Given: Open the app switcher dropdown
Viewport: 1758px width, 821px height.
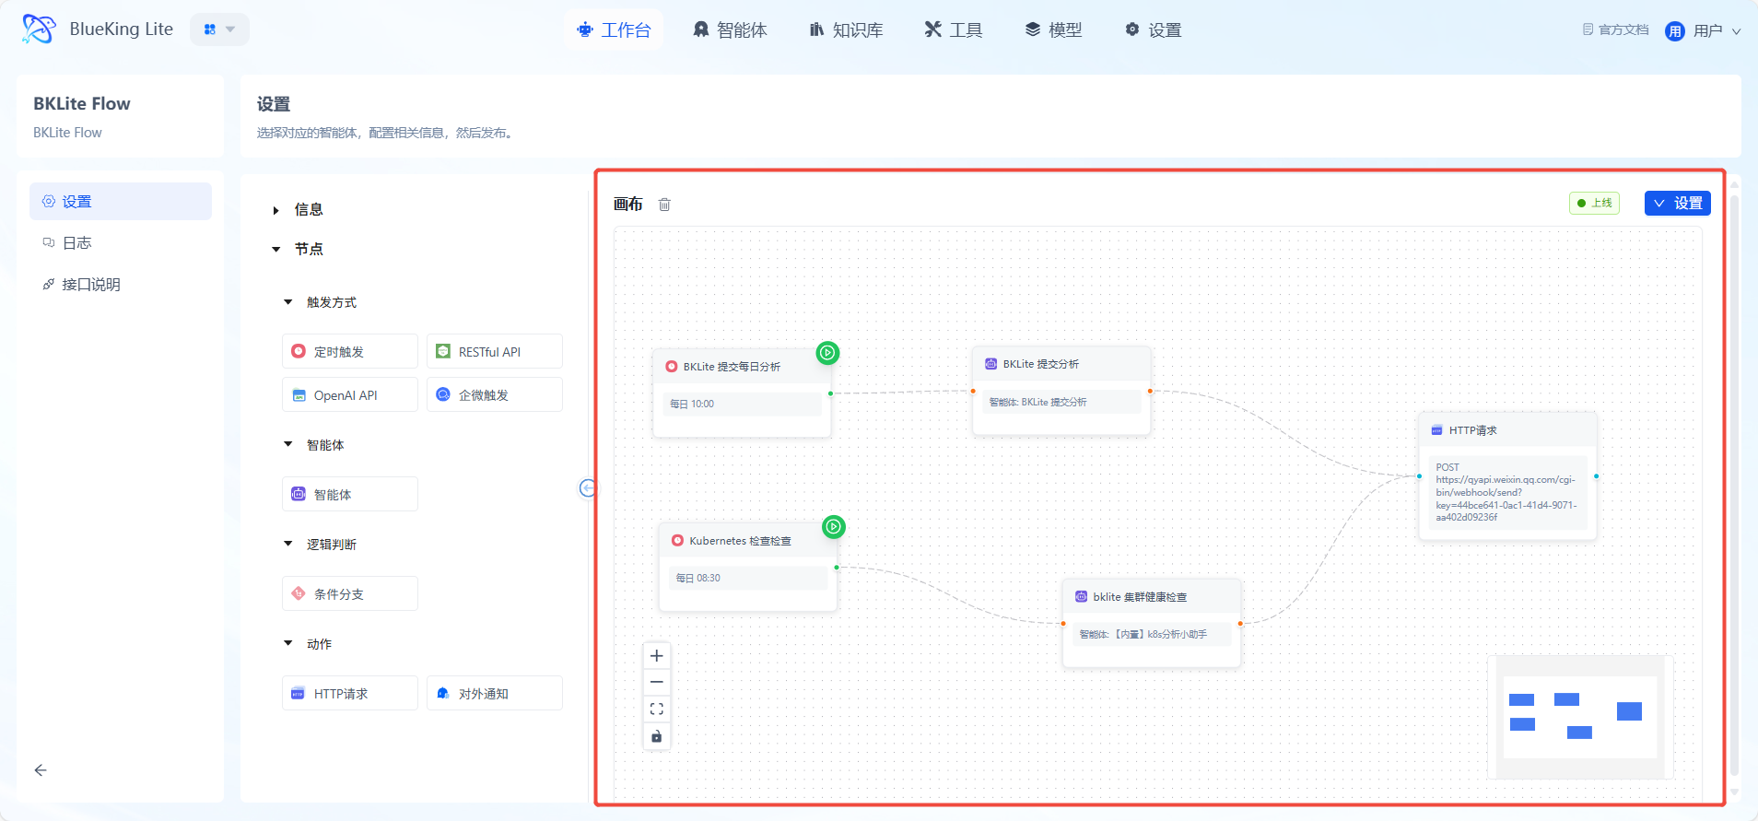Looking at the screenshot, I should 219,29.
